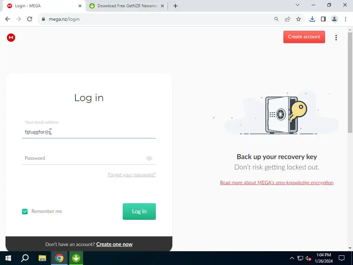Viewport: 353px width, 265px height.
Task: Open Forgot your password link
Action: click(132, 175)
